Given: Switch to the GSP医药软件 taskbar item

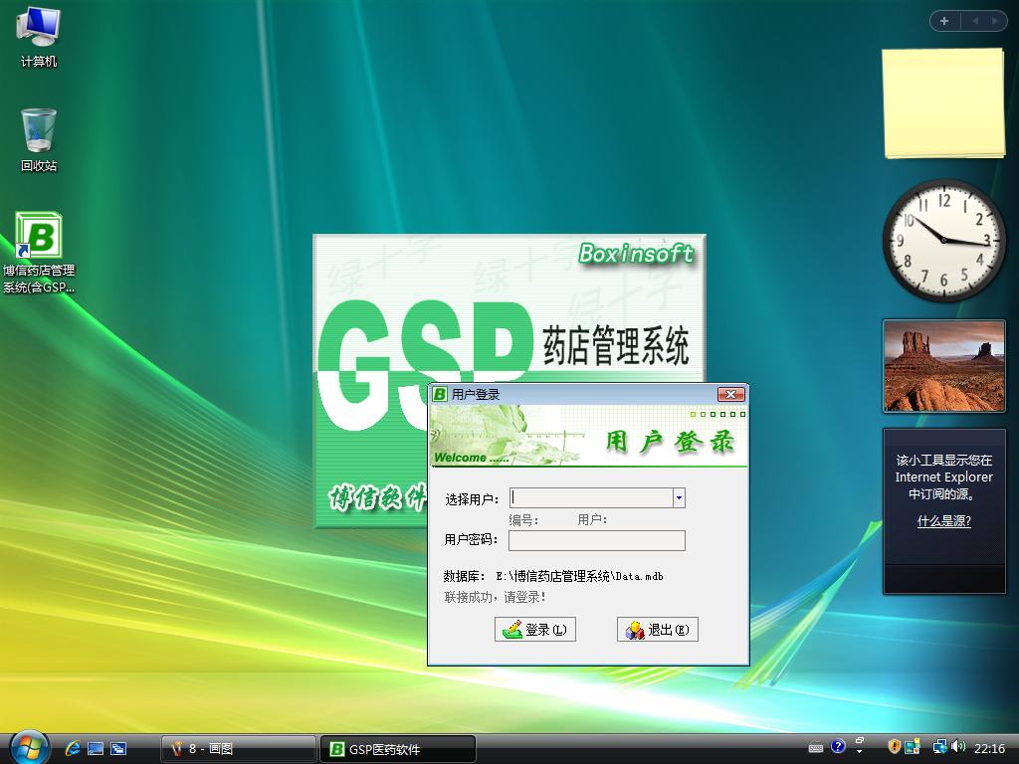Looking at the screenshot, I should (398, 749).
